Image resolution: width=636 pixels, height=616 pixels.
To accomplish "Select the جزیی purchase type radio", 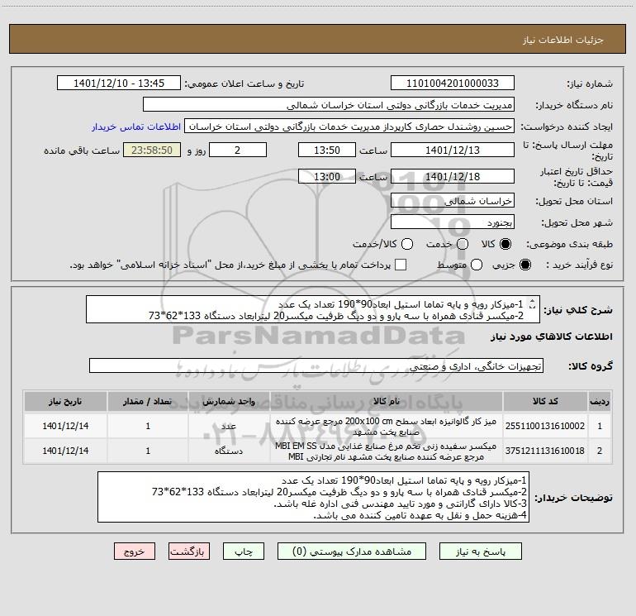I will [x=525, y=265].
